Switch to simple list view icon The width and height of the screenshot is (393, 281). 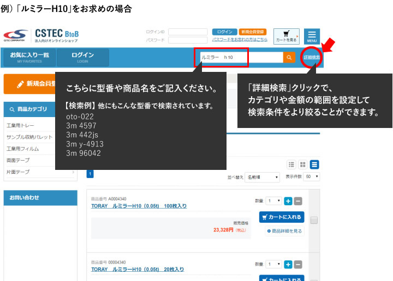(291, 164)
